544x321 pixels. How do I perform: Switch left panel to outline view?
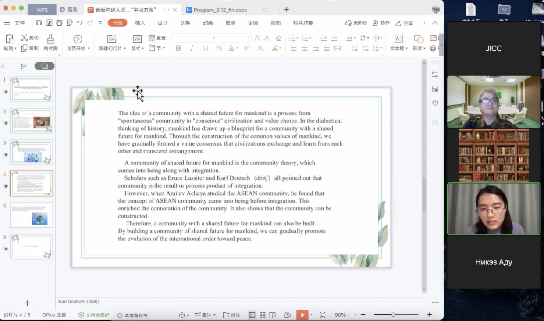point(24,66)
